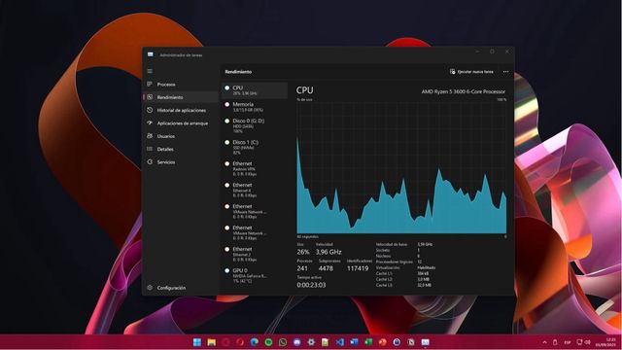Open the three-dot more options menu
The width and height of the screenshot is (622, 350).
(x=505, y=72)
